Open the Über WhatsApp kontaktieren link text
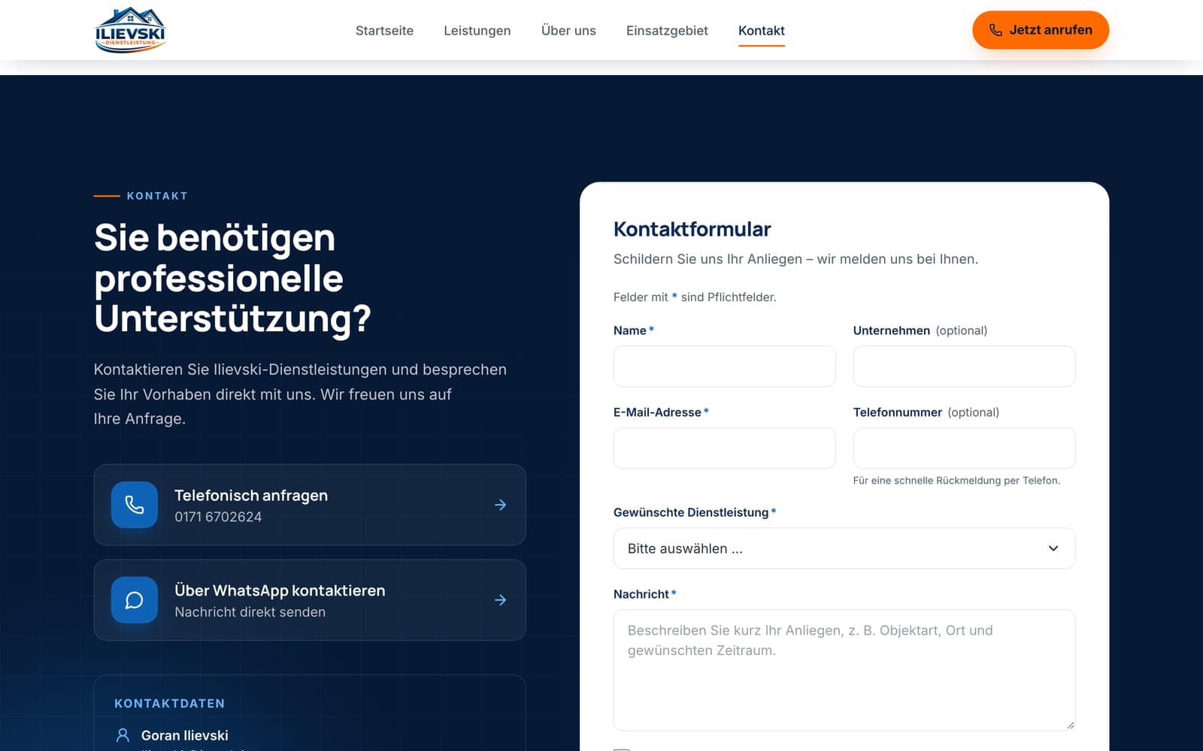The height and width of the screenshot is (751, 1203). click(280, 590)
